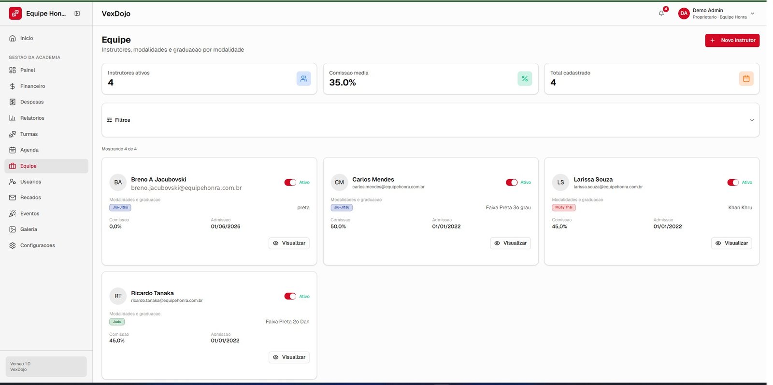Click the red VexDojo logo icon
The width and height of the screenshot is (773, 385).
15,14
